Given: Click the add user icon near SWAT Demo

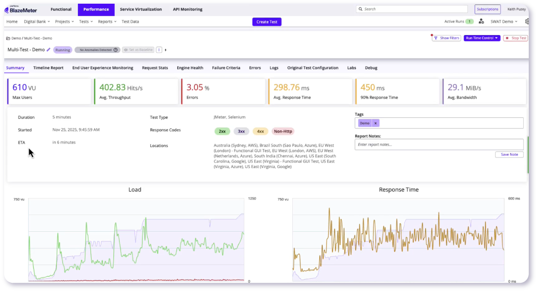Looking at the screenshot, I should click(481, 21).
